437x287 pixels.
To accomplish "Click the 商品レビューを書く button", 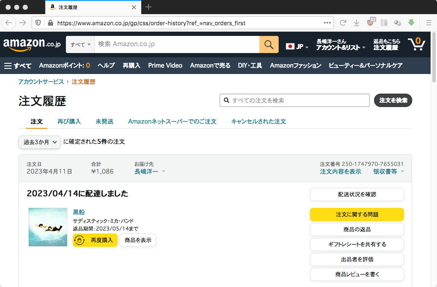I will click(x=357, y=275).
